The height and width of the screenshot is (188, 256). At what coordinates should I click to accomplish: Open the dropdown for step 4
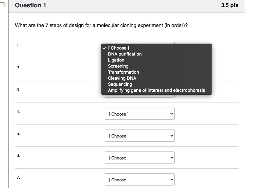(x=139, y=114)
